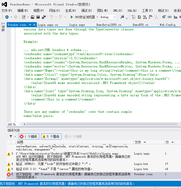Click the team arrows toolbar icon

(150, 17)
